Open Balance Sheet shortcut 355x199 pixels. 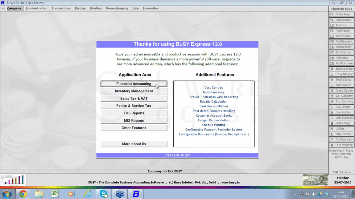341,69
